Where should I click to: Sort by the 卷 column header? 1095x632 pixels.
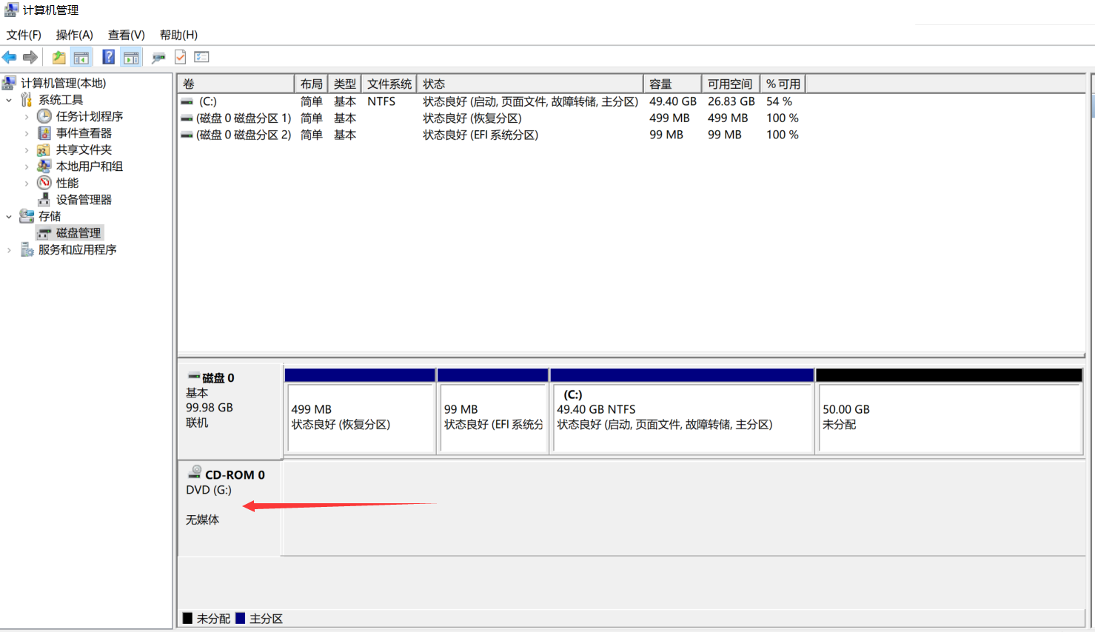pos(235,84)
